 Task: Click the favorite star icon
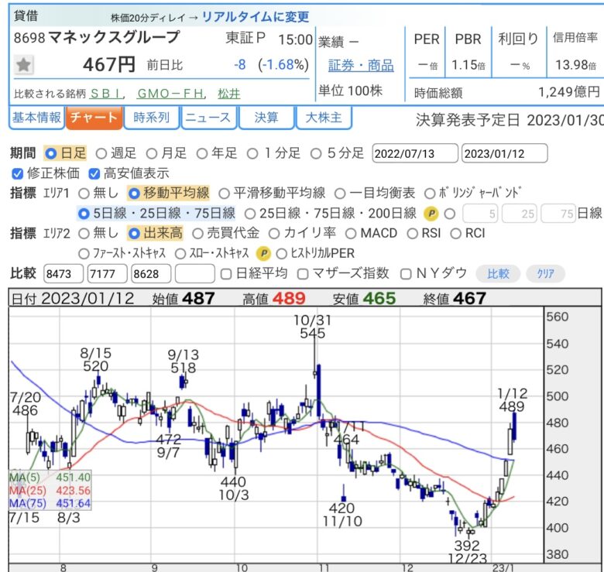23,65
